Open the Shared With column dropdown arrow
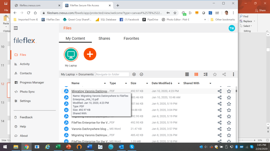Viewport: 270px width, 151px height. 210,83
